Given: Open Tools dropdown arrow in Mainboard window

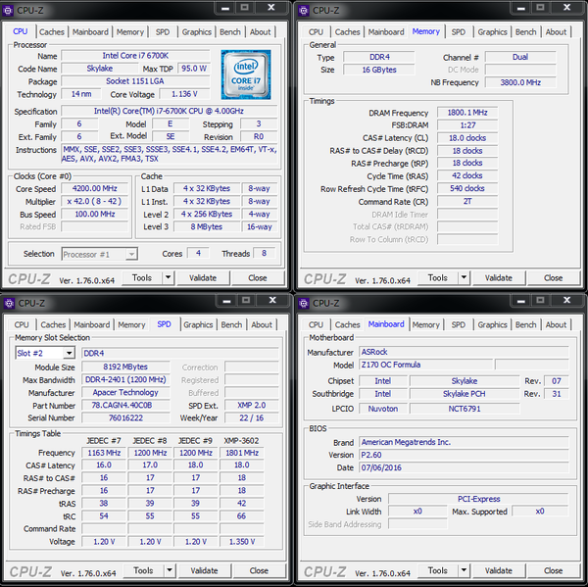Looking at the screenshot, I should [x=464, y=570].
